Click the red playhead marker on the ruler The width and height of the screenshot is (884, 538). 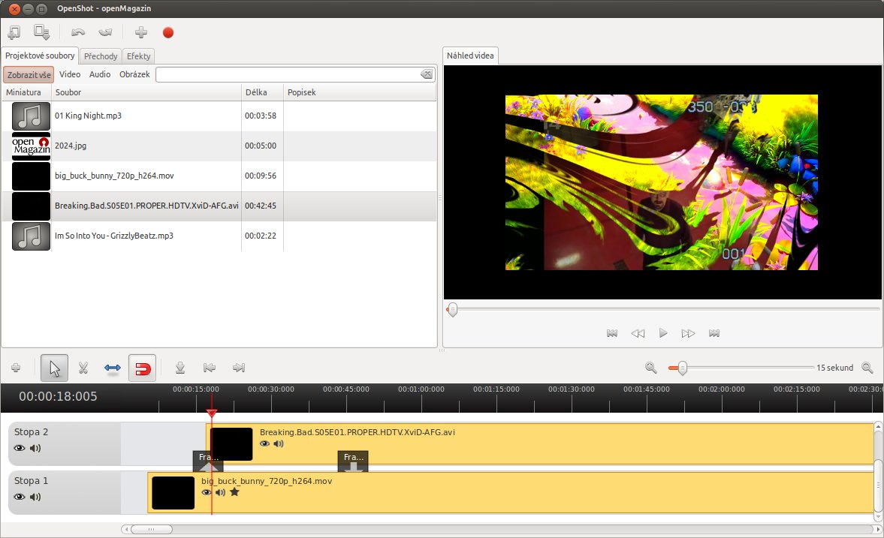point(212,413)
